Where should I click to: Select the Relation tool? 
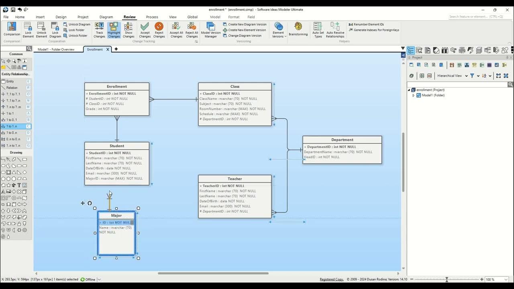(x=9, y=88)
